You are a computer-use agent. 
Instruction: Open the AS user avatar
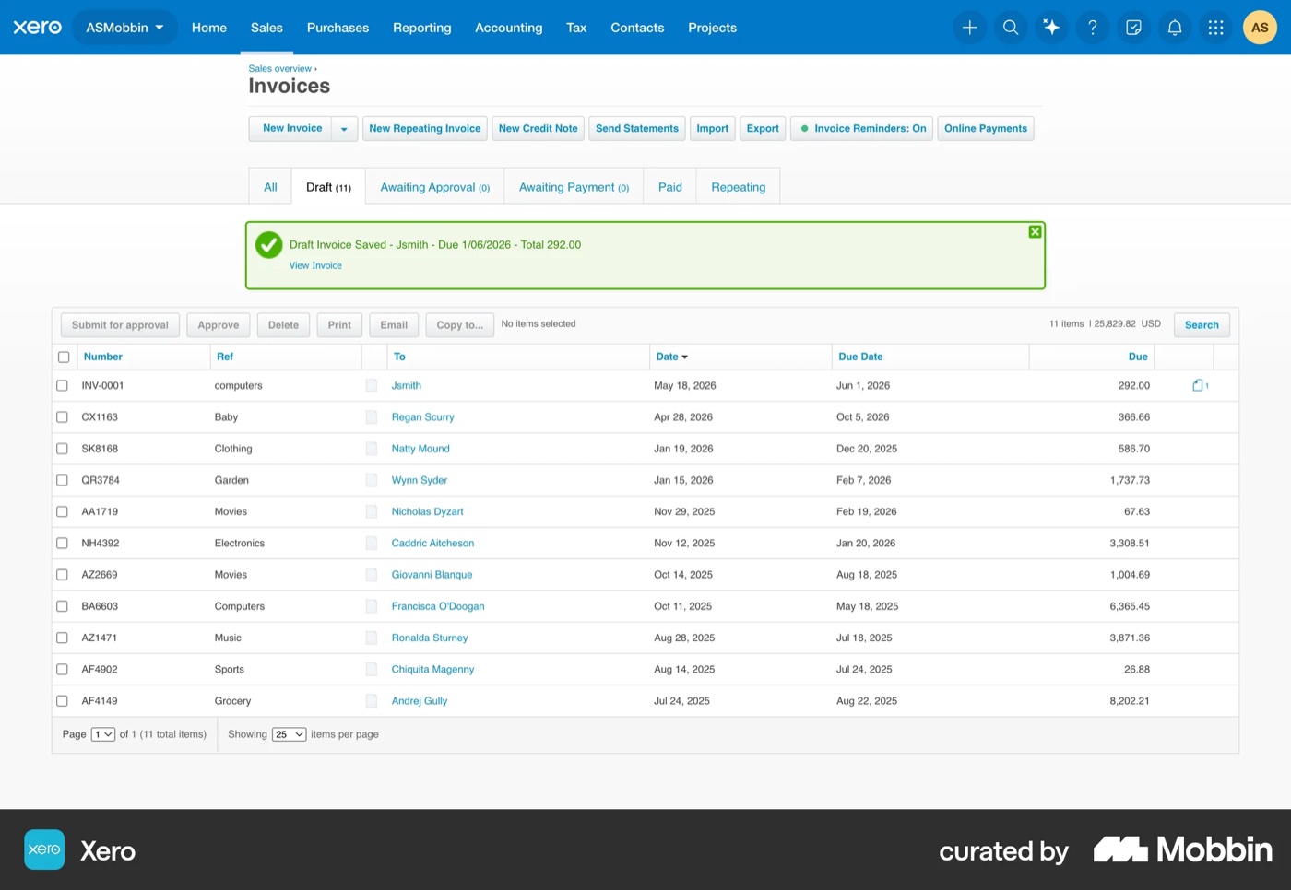click(1260, 28)
